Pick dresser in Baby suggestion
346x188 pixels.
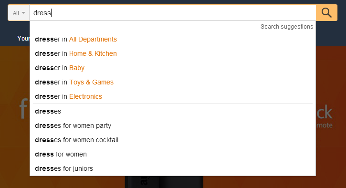point(173,68)
